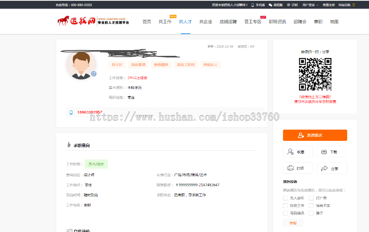Click the update date 2019-12-04
The width and height of the screenshot is (369, 232).
[225, 46]
